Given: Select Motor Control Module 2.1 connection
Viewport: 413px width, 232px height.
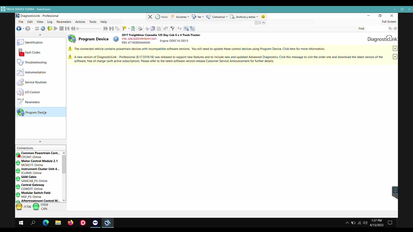Looking at the screenshot, I should click(x=38, y=163).
